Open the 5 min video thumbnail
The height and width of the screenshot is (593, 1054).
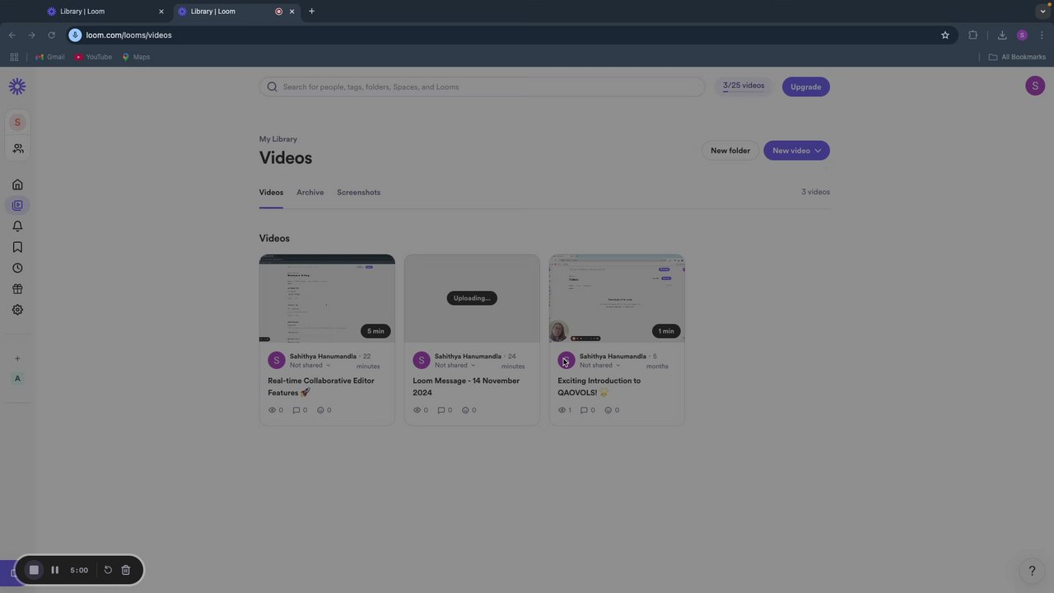(327, 298)
